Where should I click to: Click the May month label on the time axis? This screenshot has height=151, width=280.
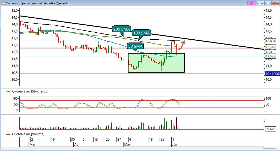127,144
